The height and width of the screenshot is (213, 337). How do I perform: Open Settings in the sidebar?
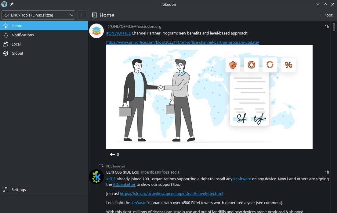(x=44, y=189)
